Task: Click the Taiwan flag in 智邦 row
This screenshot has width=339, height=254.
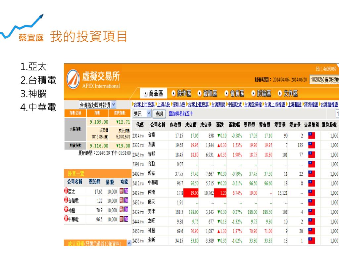Action: [x=312, y=155]
